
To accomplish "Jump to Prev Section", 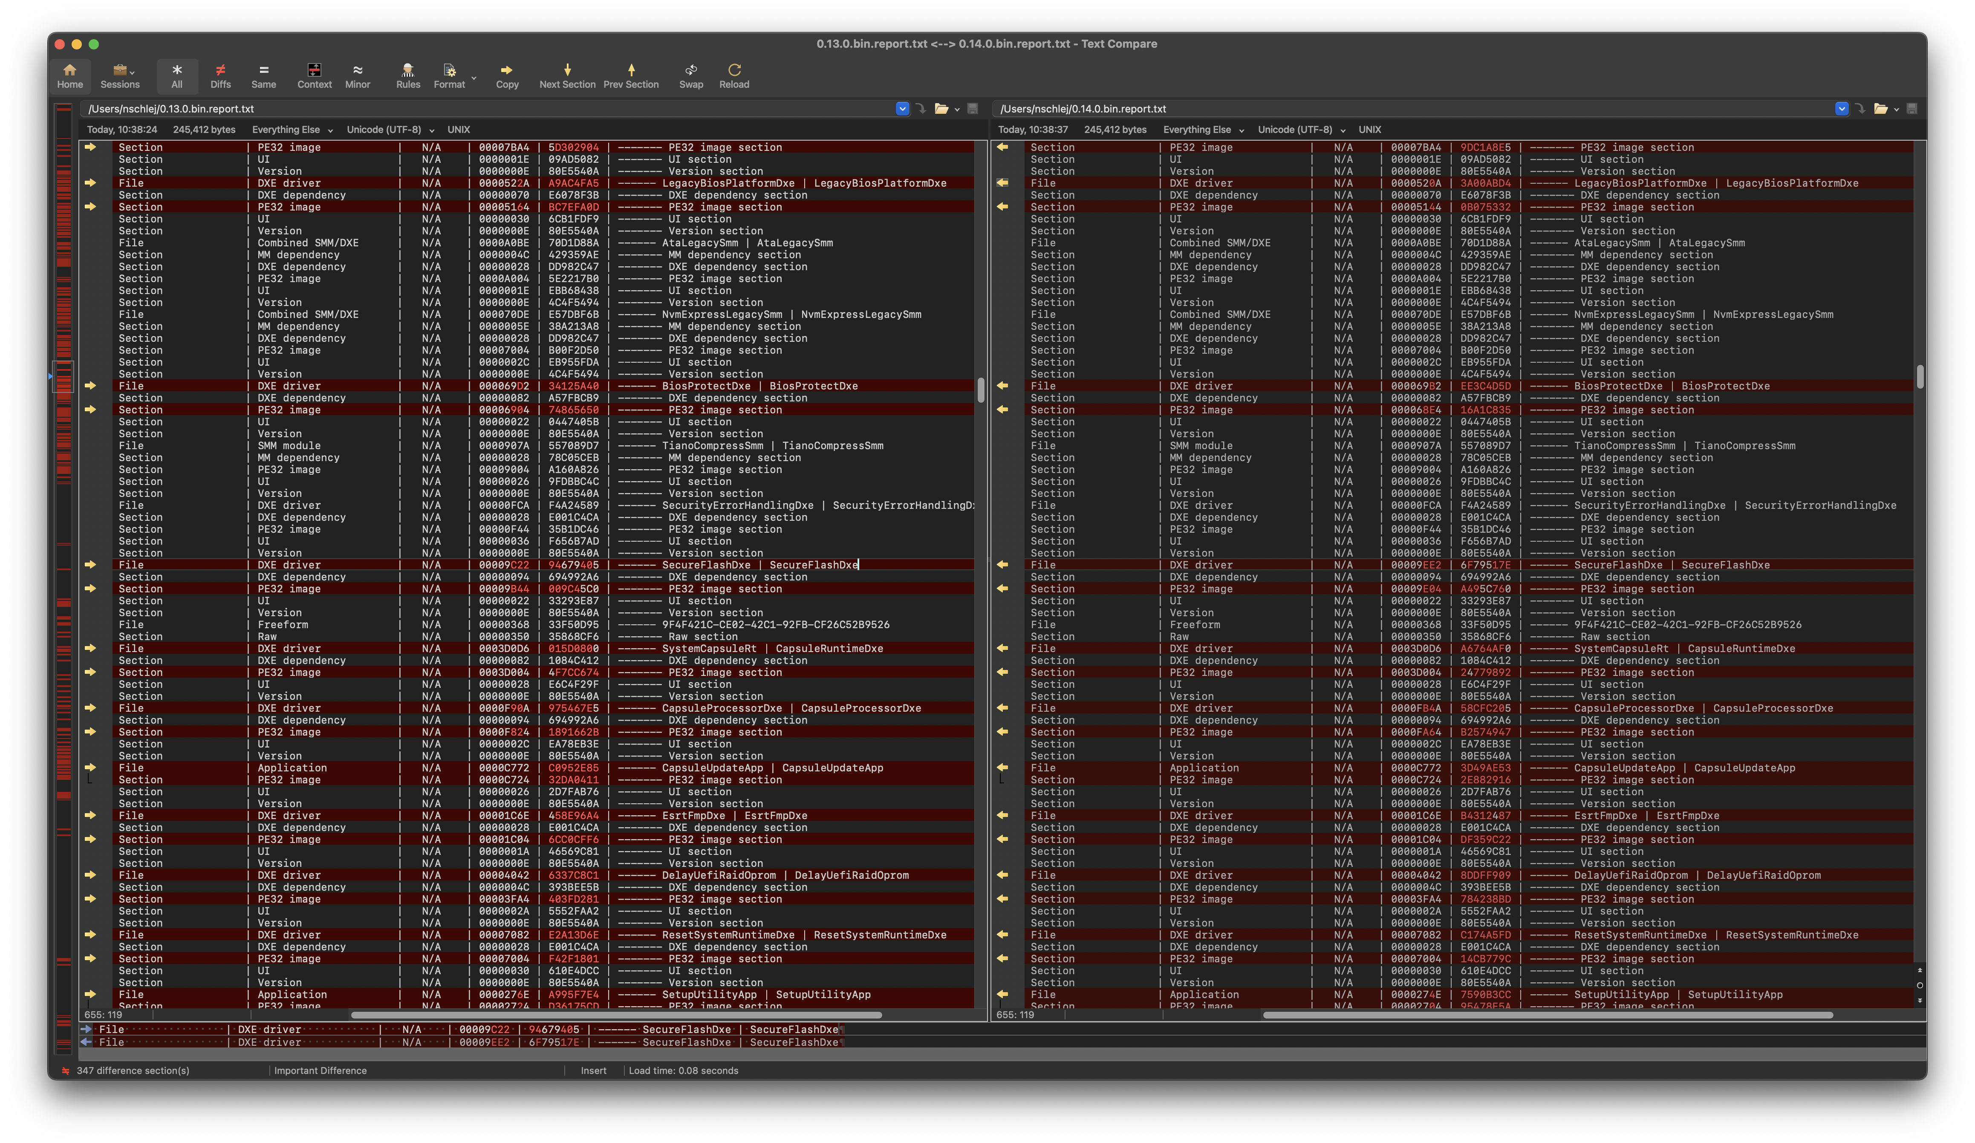I will (x=631, y=76).
